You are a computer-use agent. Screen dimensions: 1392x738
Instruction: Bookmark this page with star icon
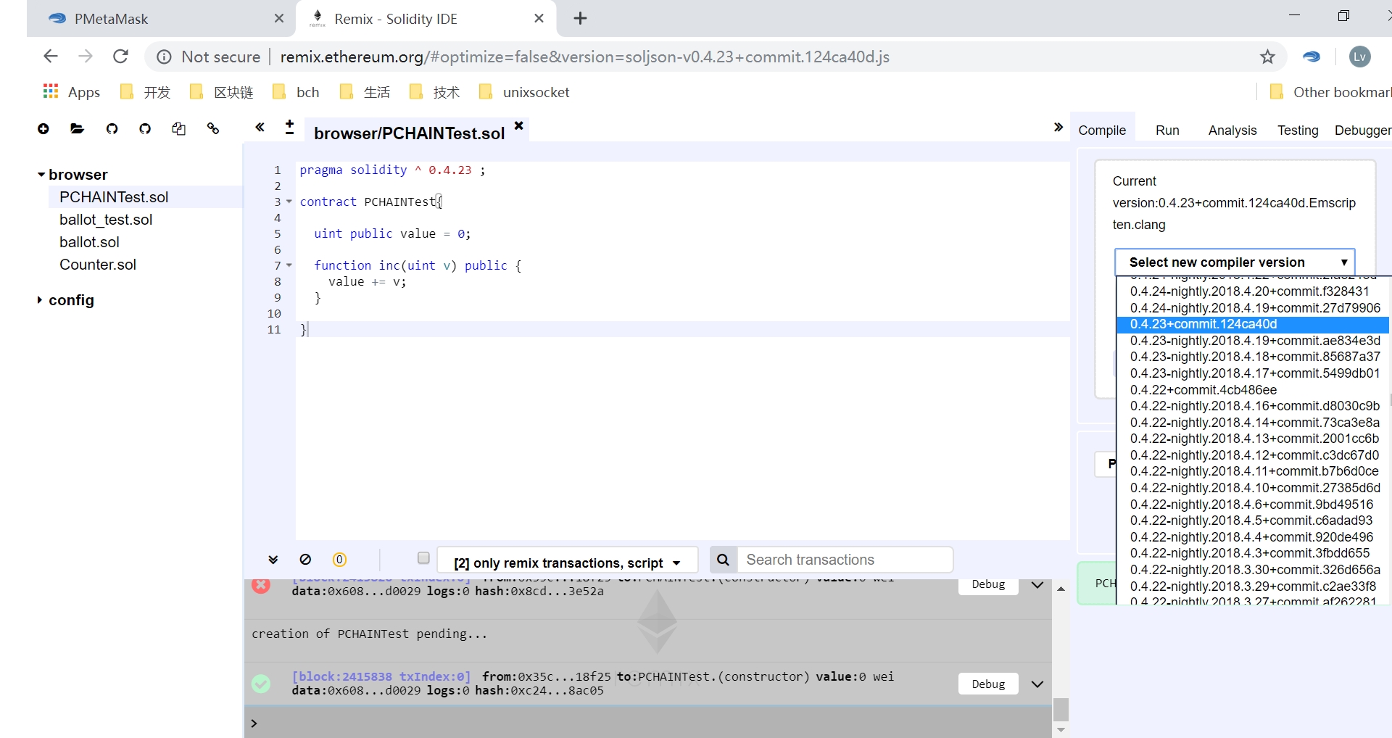coord(1267,57)
